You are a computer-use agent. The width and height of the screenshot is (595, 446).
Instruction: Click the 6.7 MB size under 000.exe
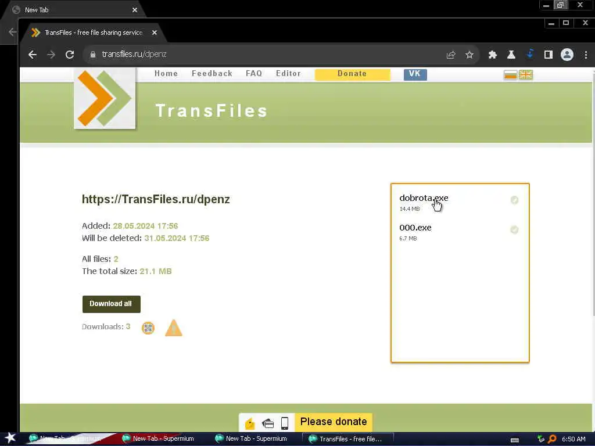408,238
